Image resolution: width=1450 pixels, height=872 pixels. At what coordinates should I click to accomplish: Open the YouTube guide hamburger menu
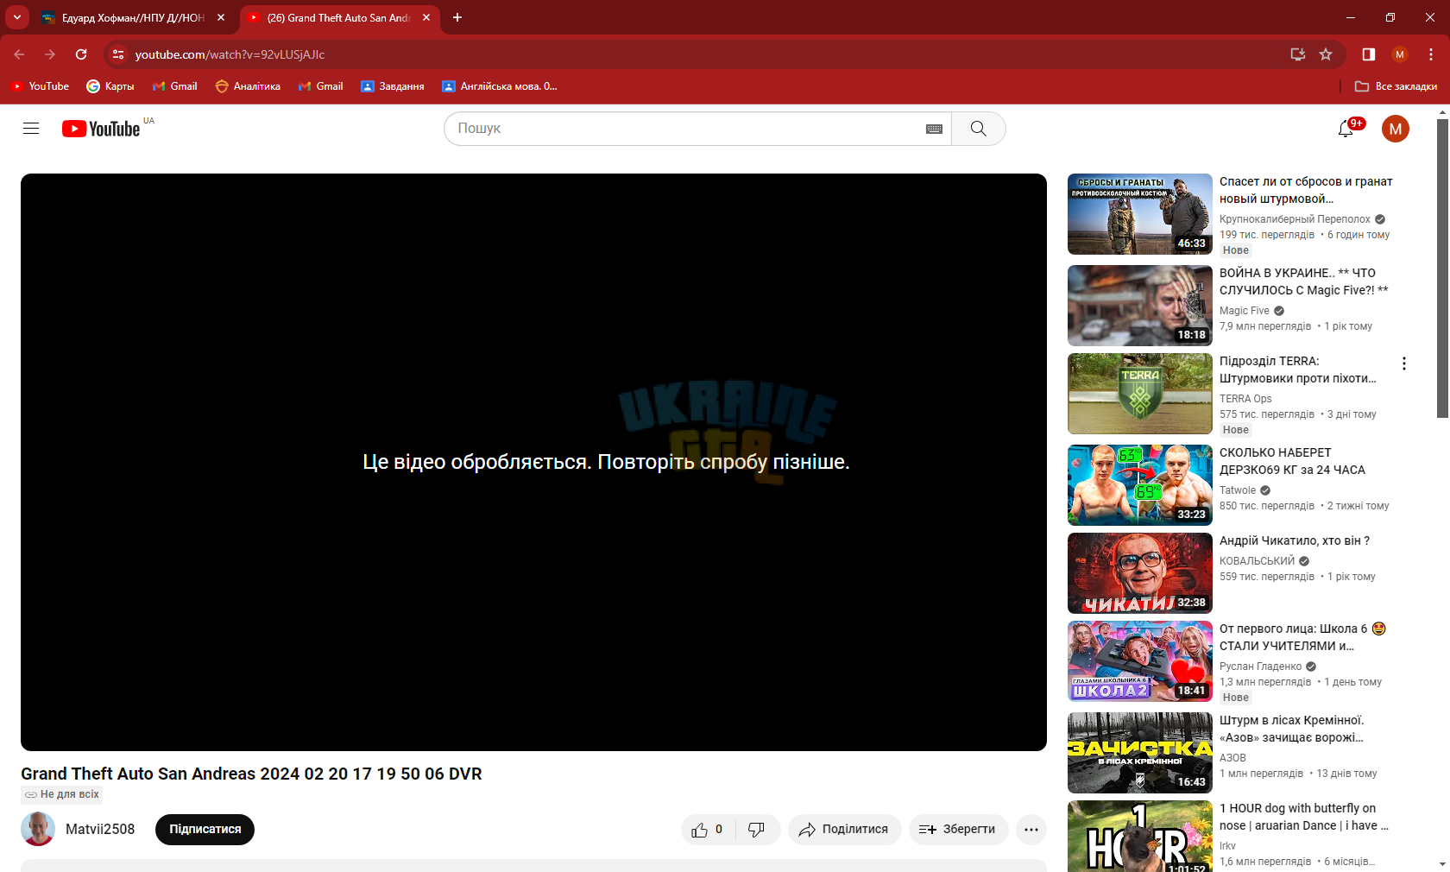pyautogui.click(x=31, y=129)
